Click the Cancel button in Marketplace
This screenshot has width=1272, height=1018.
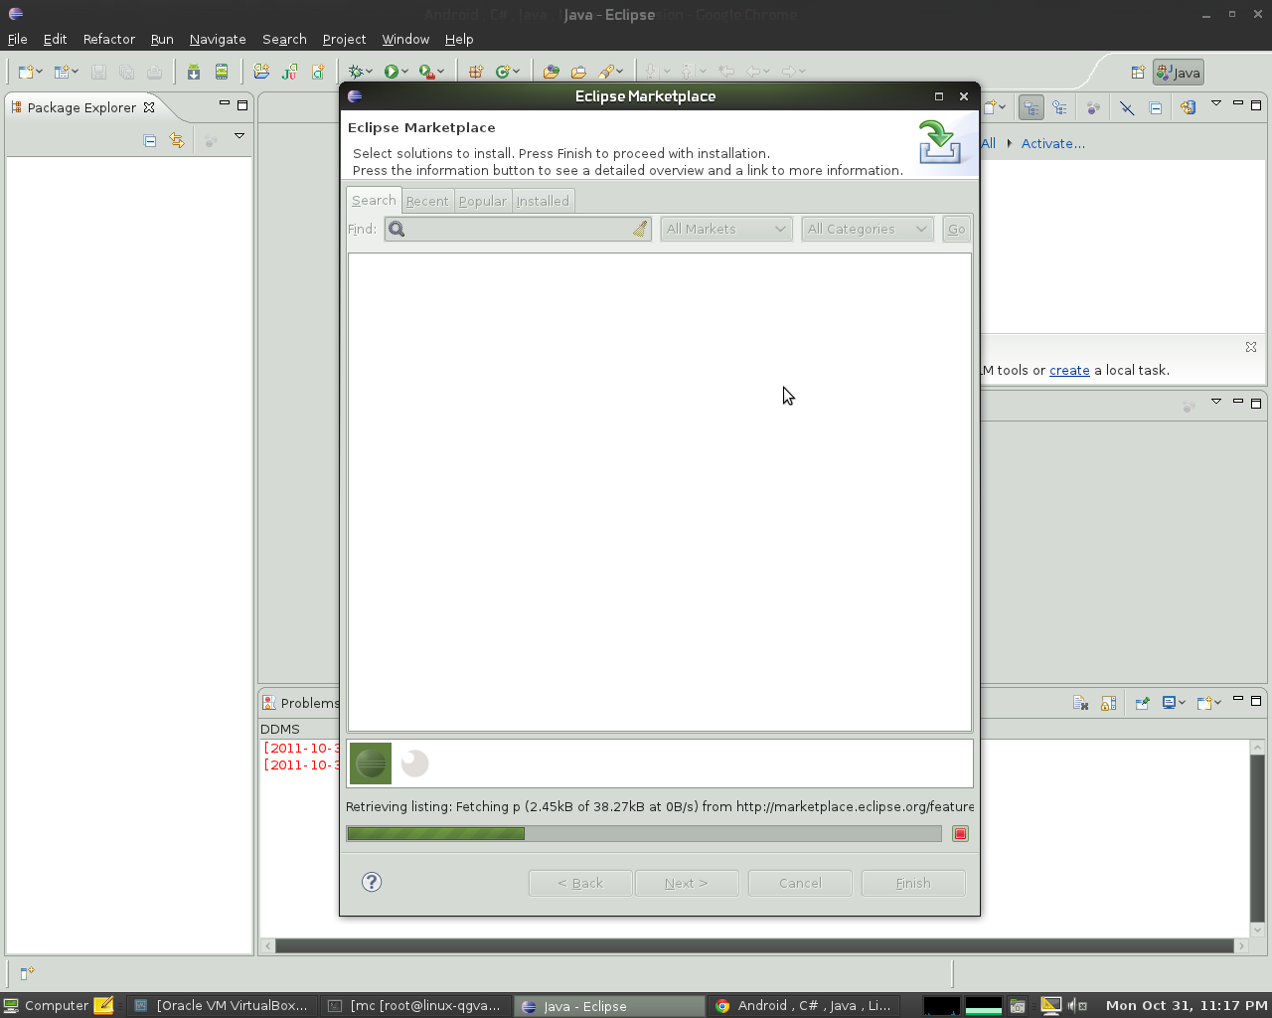(800, 883)
